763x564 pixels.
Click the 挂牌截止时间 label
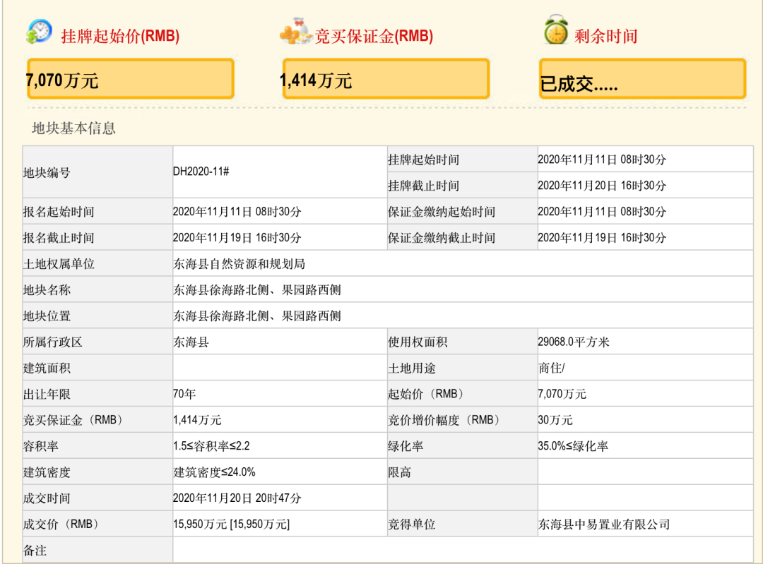(423, 186)
